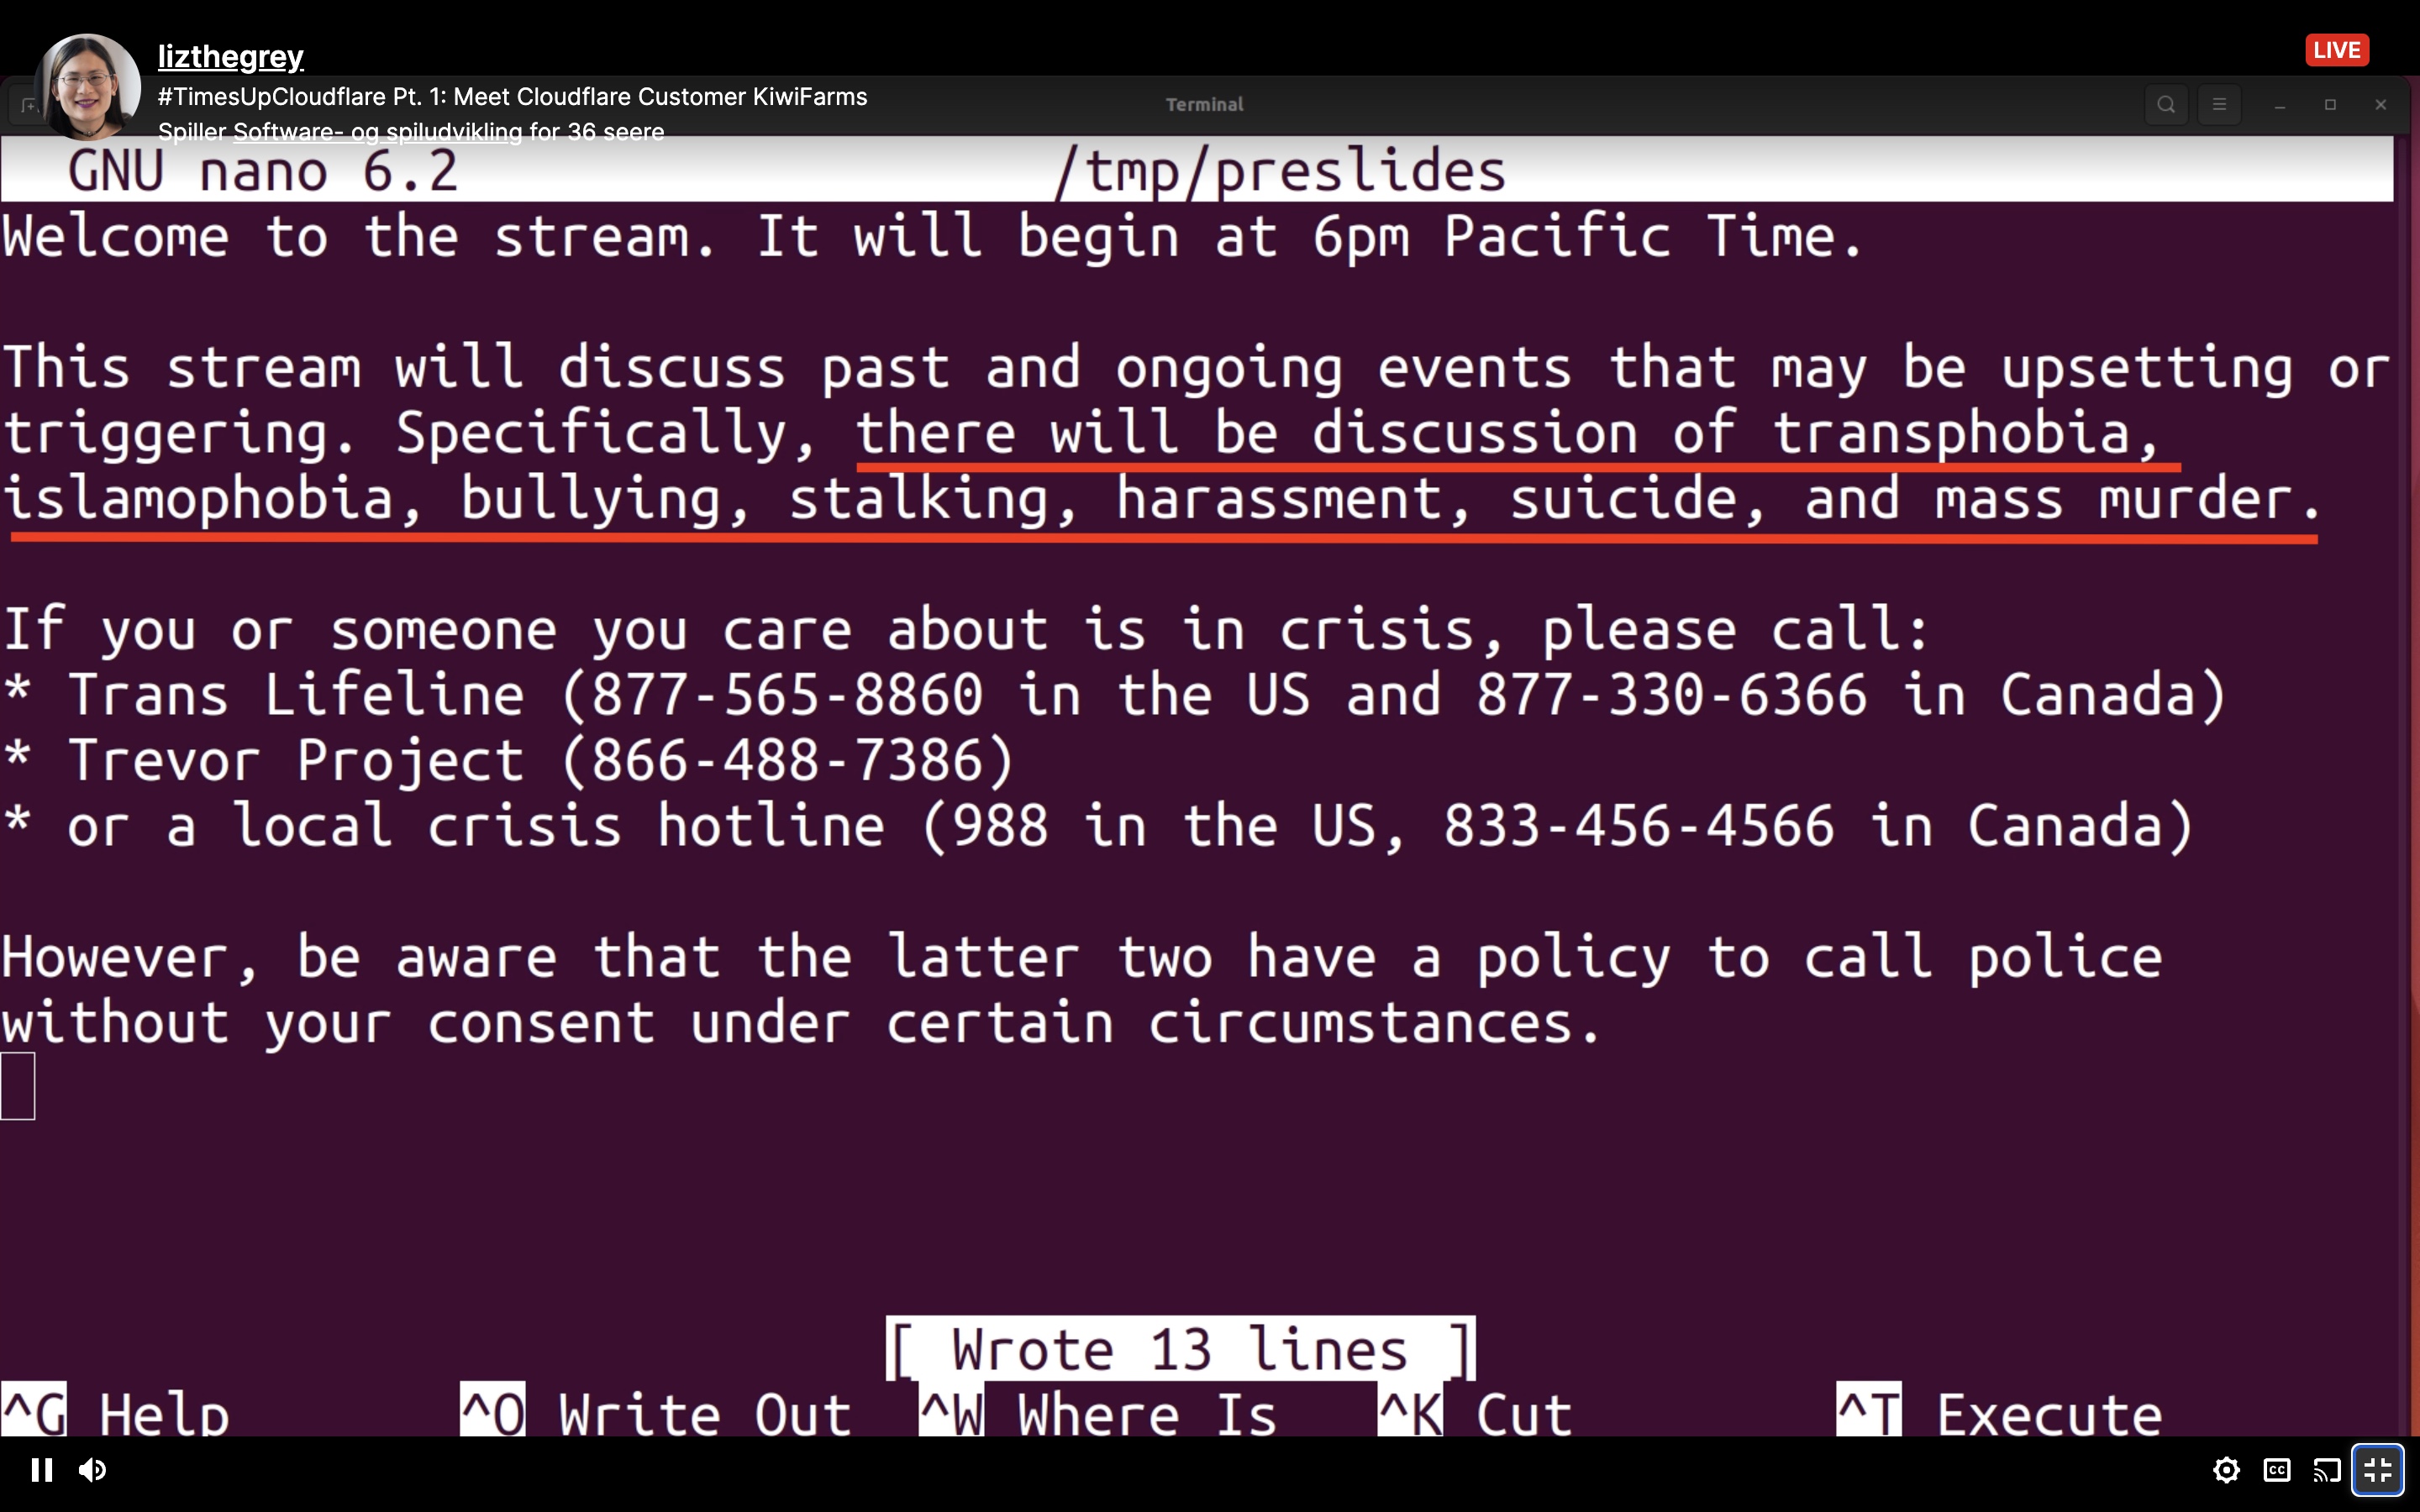This screenshot has width=2420, height=1512.
Task: Click the Terminal search icon
Action: point(2166,104)
